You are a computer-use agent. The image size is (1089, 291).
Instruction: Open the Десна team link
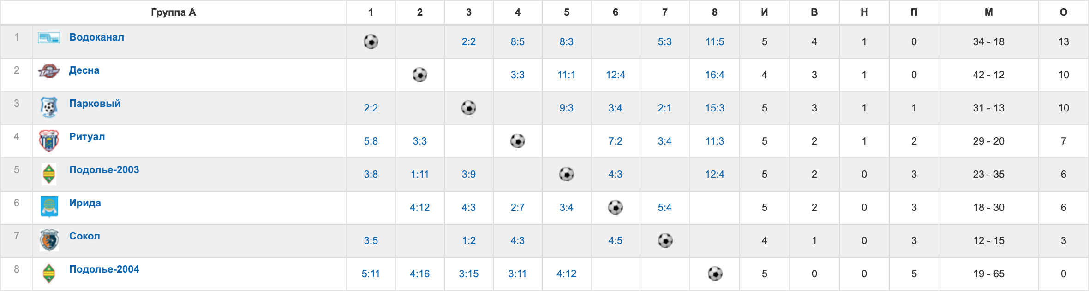pyautogui.click(x=84, y=70)
